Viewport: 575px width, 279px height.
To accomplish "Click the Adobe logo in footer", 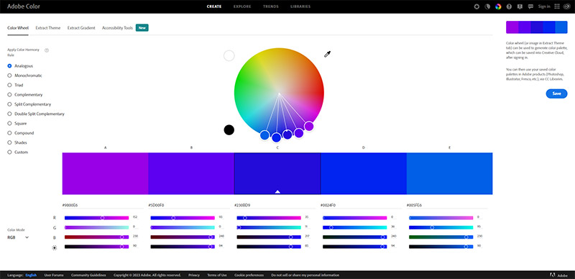I will (559, 275).
